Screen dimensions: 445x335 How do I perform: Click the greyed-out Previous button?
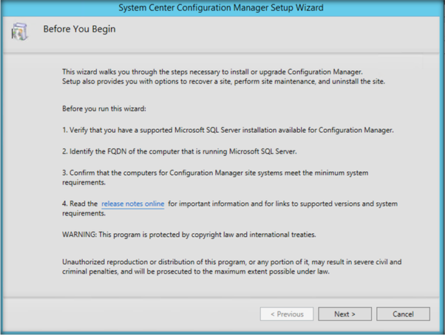(286, 314)
